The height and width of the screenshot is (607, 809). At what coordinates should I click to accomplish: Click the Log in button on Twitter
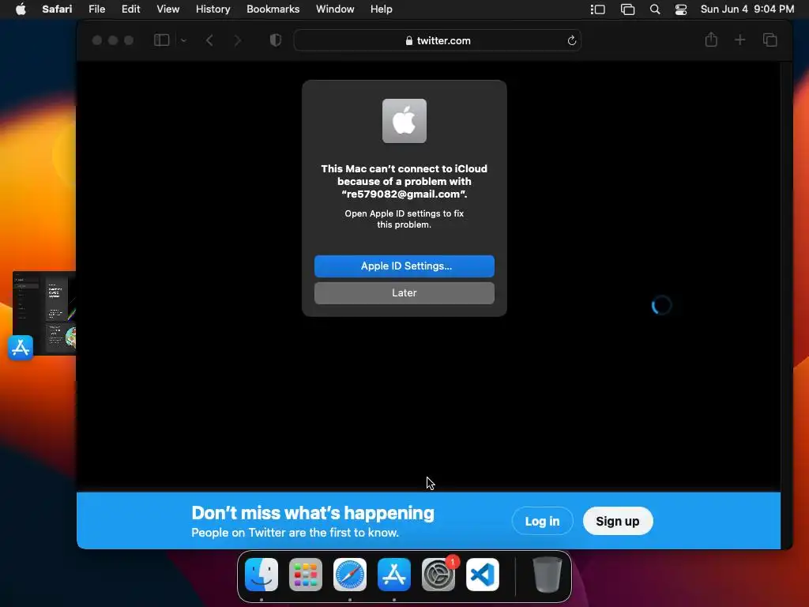(542, 521)
